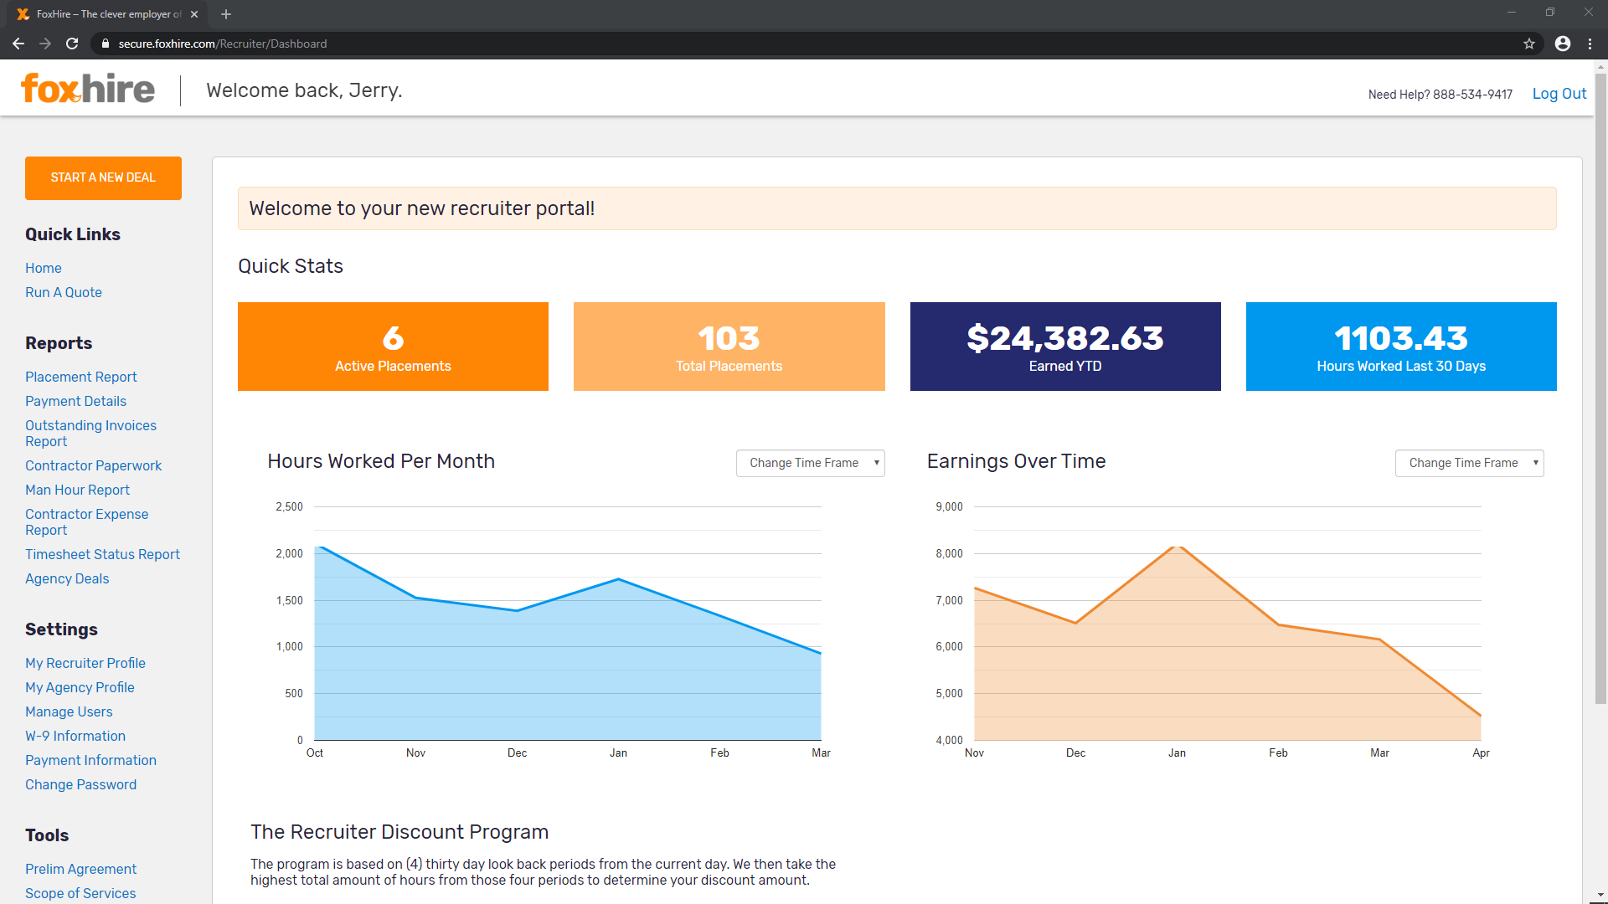Close the FoxHire browser tab
This screenshot has height=904, width=1608.
tap(194, 14)
